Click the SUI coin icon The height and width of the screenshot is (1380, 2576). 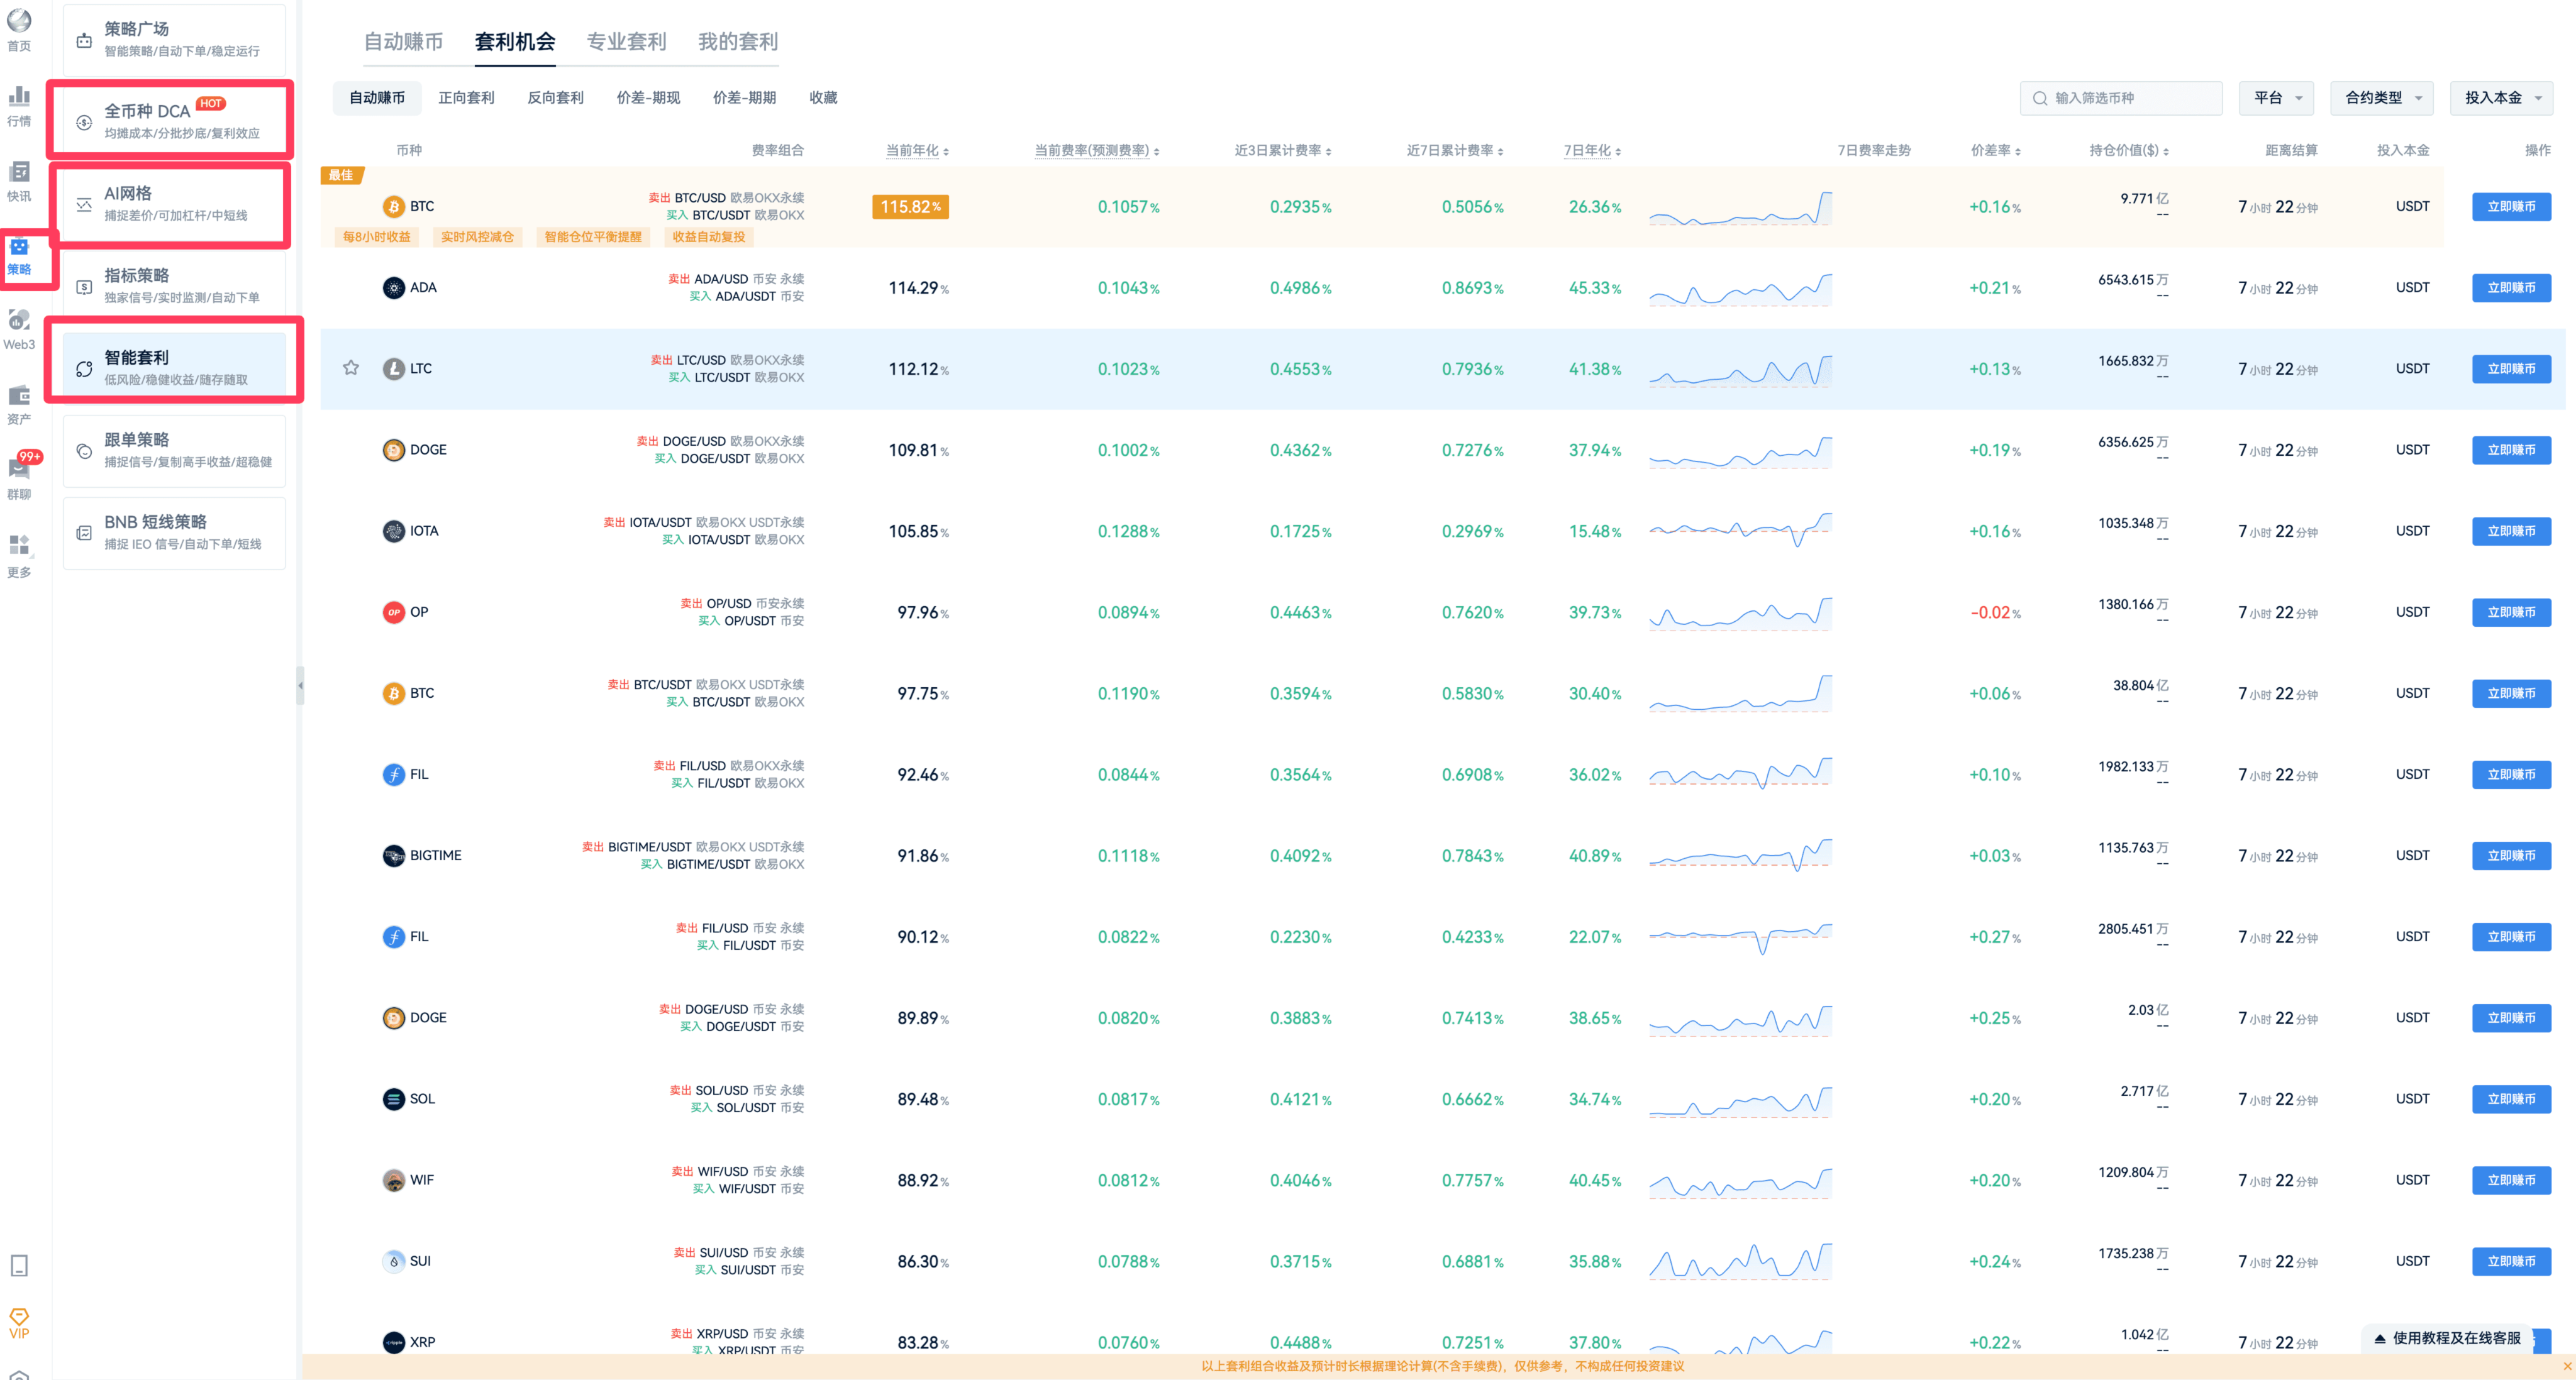(394, 1261)
